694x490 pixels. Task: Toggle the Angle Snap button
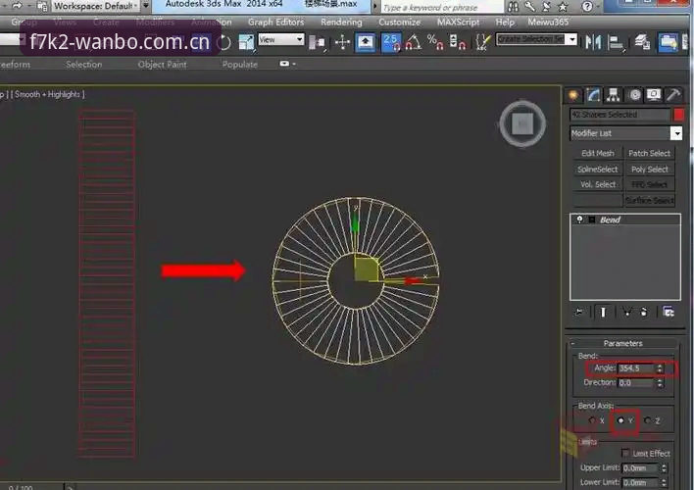[x=413, y=42]
